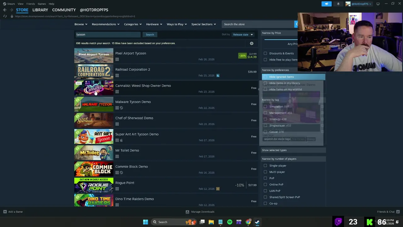
Task: Open the announcements megaphone button
Action: coord(326,4)
